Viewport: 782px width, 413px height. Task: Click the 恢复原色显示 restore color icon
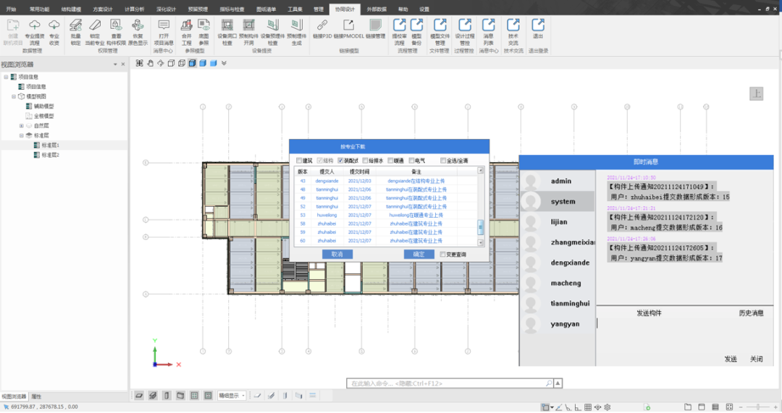pos(138,32)
